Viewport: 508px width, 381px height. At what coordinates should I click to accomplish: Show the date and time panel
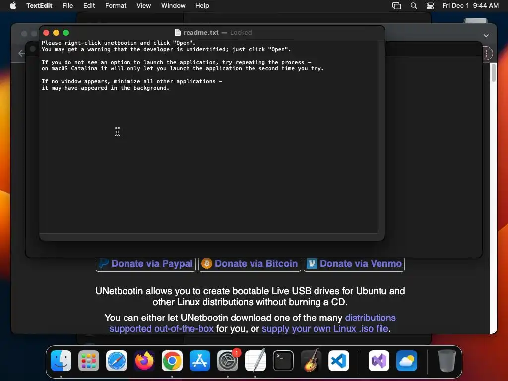tap(470, 6)
